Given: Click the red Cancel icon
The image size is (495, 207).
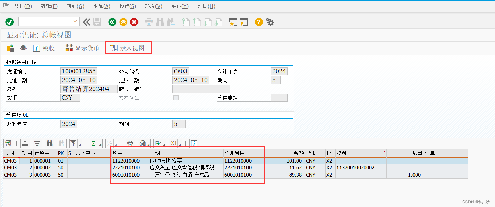Looking at the screenshot, I should (134, 22).
